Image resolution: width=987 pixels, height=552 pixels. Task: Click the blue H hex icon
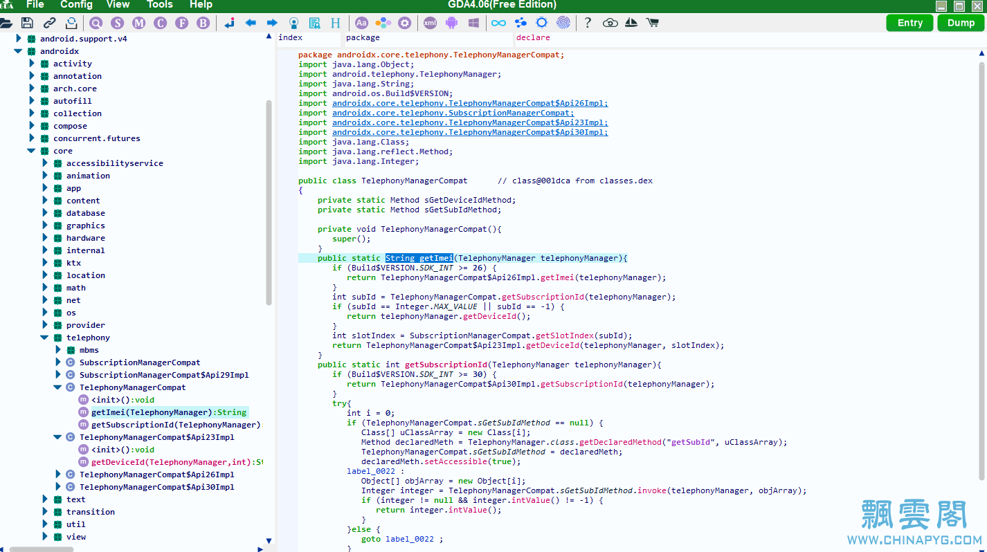336,23
